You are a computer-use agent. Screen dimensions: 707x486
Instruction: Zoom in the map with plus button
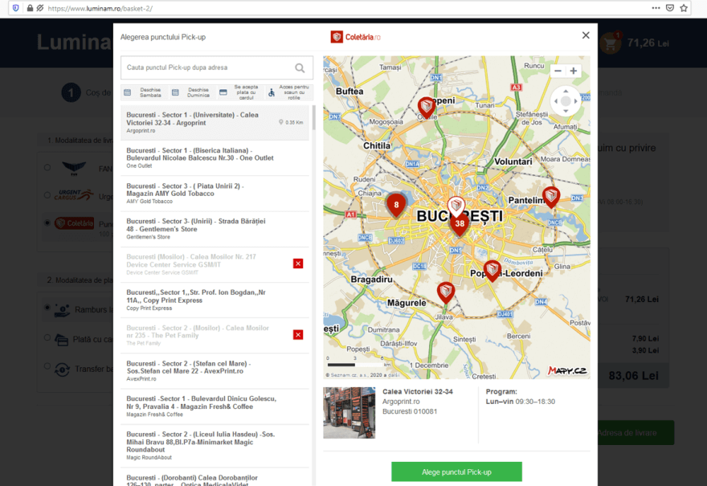click(573, 71)
